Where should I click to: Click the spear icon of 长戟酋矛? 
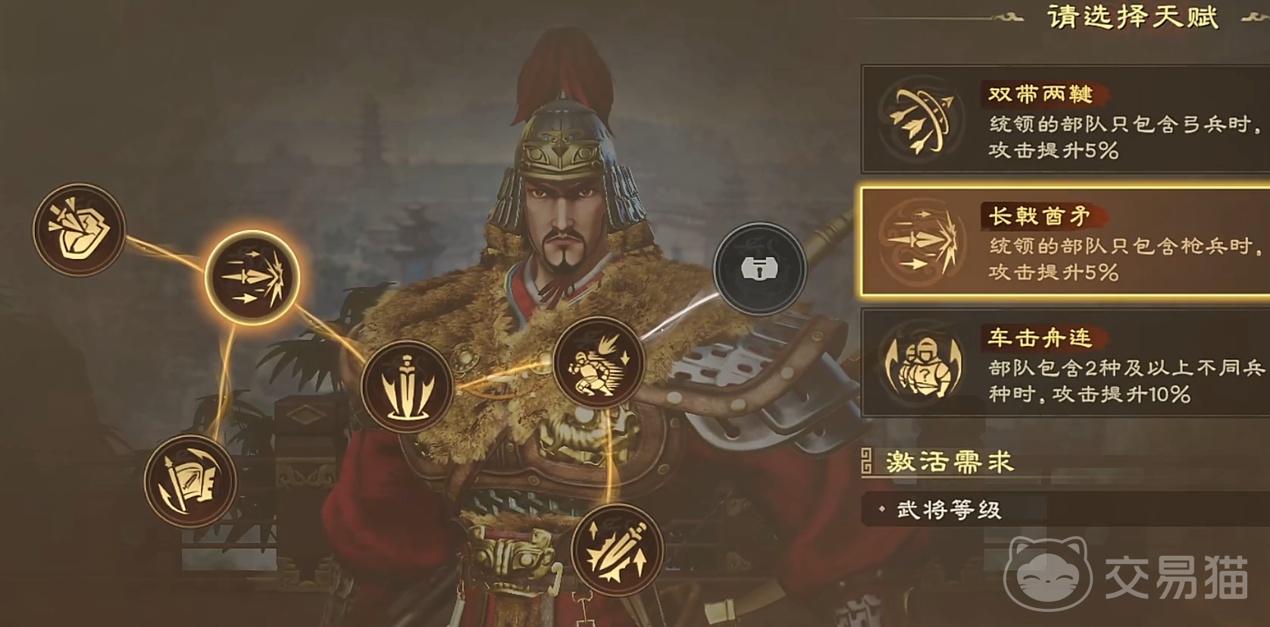pyautogui.click(x=921, y=242)
